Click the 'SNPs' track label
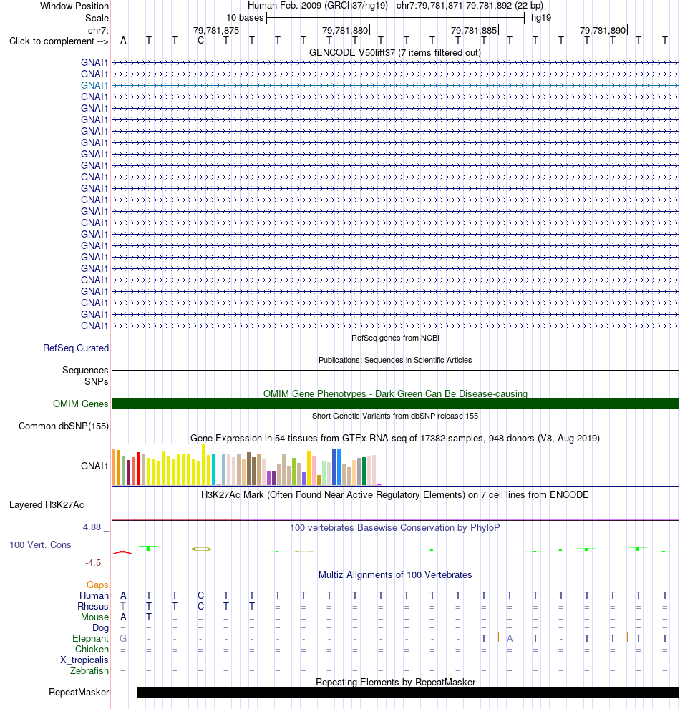 tap(97, 381)
